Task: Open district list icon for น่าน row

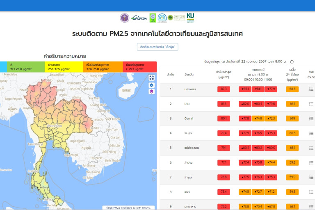Action: [311, 104]
